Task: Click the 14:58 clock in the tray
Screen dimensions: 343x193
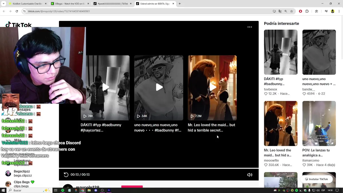Action: point(330,190)
